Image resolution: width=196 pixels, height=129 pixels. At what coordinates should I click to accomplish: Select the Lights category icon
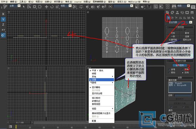(x=176, y=18)
